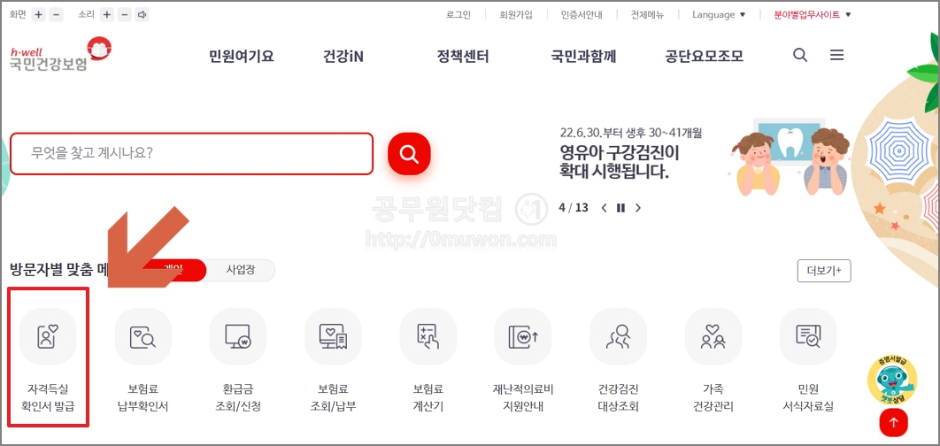Open the 민원여기요 menu

[241, 57]
